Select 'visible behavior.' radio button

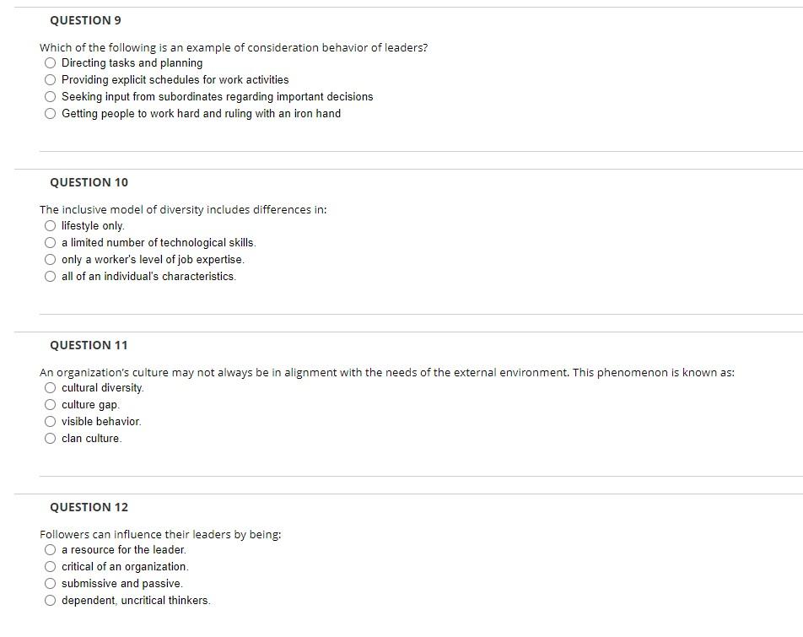(x=49, y=421)
